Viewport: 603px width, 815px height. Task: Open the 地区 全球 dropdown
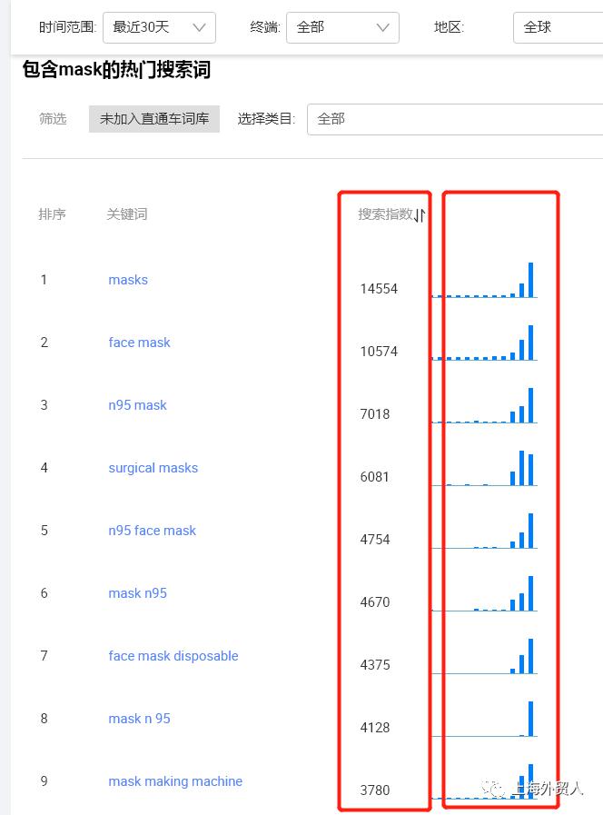(x=558, y=27)
